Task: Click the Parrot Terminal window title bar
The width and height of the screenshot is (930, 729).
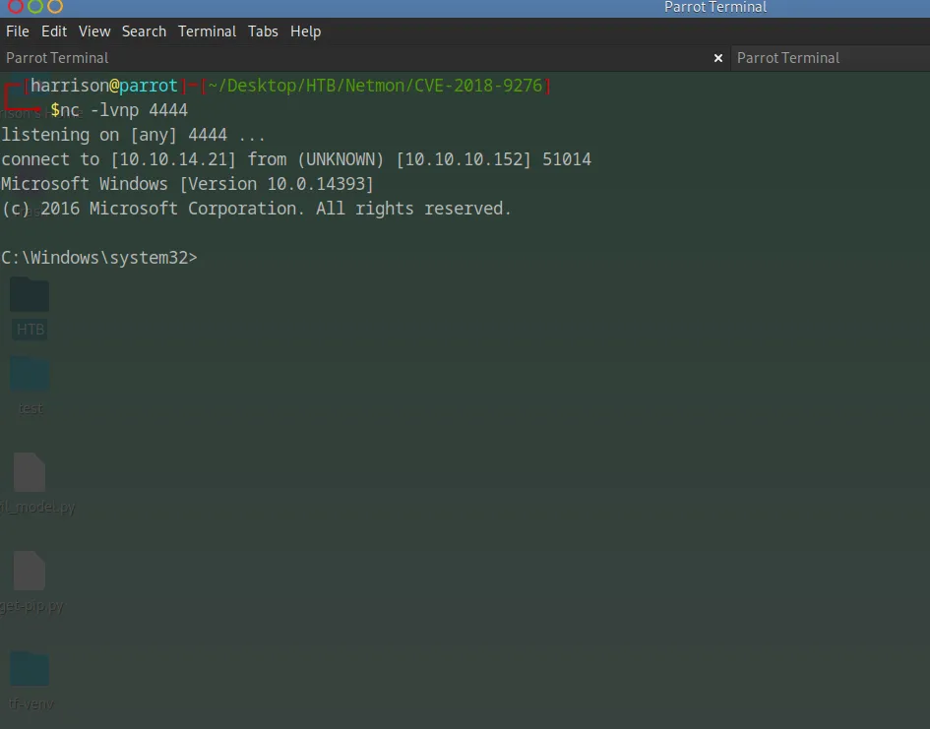Action: pos(714,7)
